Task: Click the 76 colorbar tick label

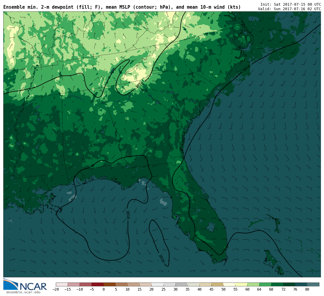Action: [295, 289]
